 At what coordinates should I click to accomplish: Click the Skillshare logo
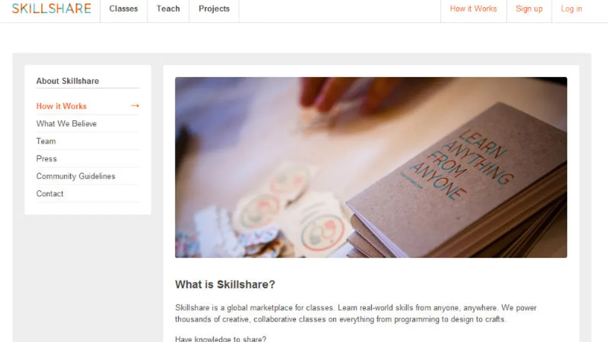click(x=52, y=9)
